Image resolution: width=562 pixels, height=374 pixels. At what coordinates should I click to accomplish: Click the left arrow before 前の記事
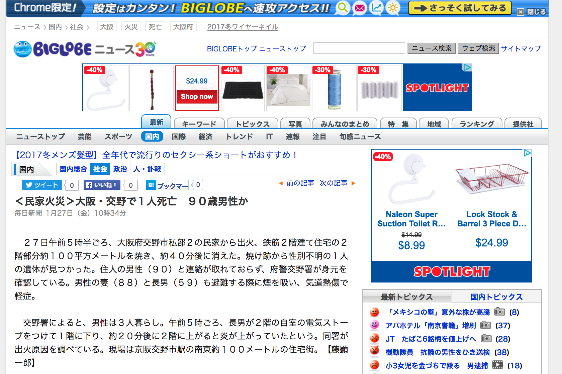pyautogui.click(x=281, y=183)
